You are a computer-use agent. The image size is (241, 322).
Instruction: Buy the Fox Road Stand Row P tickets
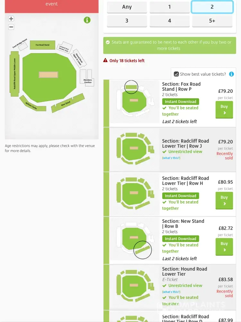(224, 109)
